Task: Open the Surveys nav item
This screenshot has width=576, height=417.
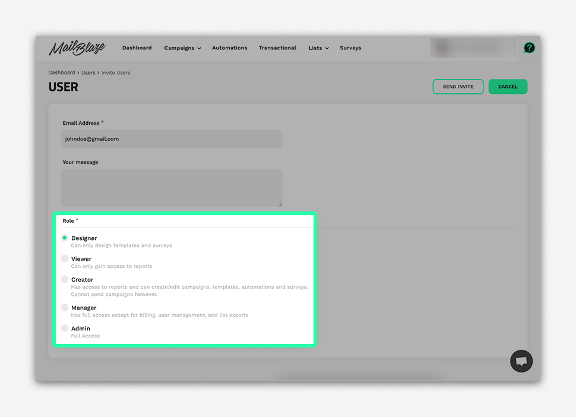Action: tap(350, 48)
